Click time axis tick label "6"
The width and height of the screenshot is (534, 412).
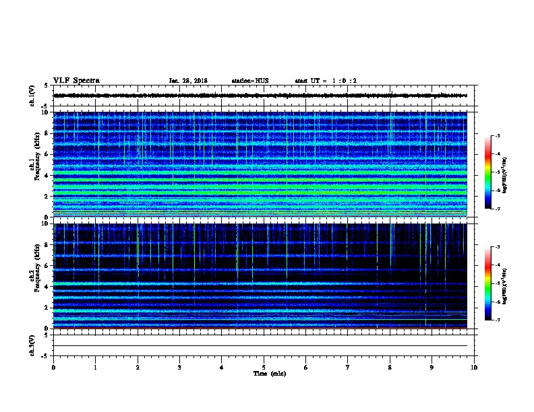coord(306,368)
